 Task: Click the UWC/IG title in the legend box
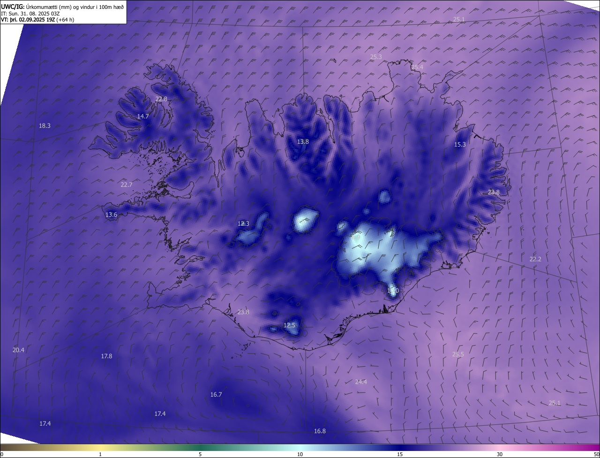tap(13, 6)
